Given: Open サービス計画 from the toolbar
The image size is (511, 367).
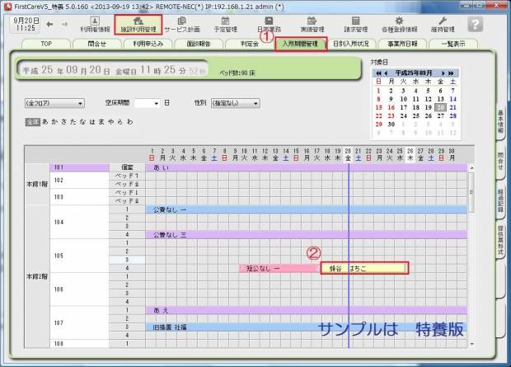Looking at the screenshot, I should 181,24.
